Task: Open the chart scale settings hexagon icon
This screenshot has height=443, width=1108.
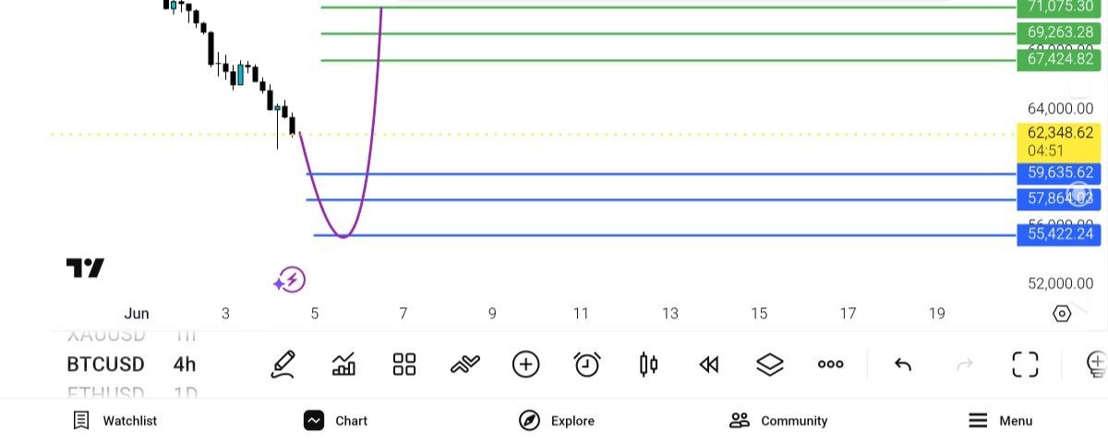Action: (x=1062, y=314)
